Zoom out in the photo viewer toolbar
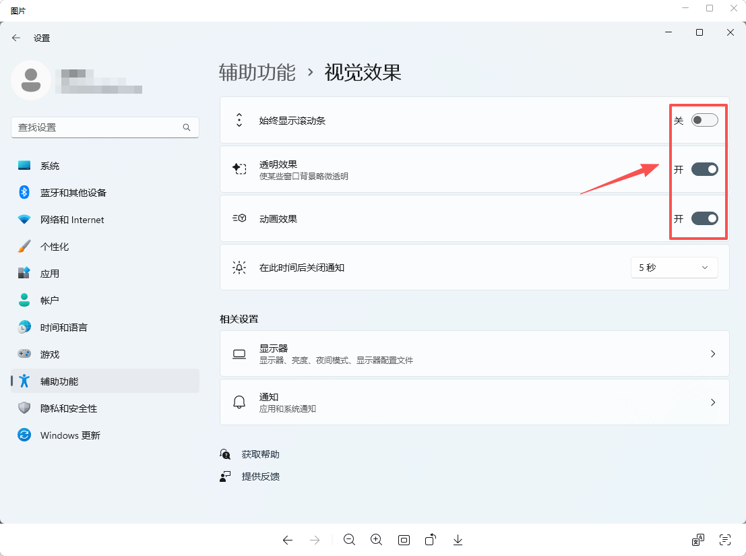Image resolution: width=746 pixels, height=556 pixels. click(x=349, y=540)
